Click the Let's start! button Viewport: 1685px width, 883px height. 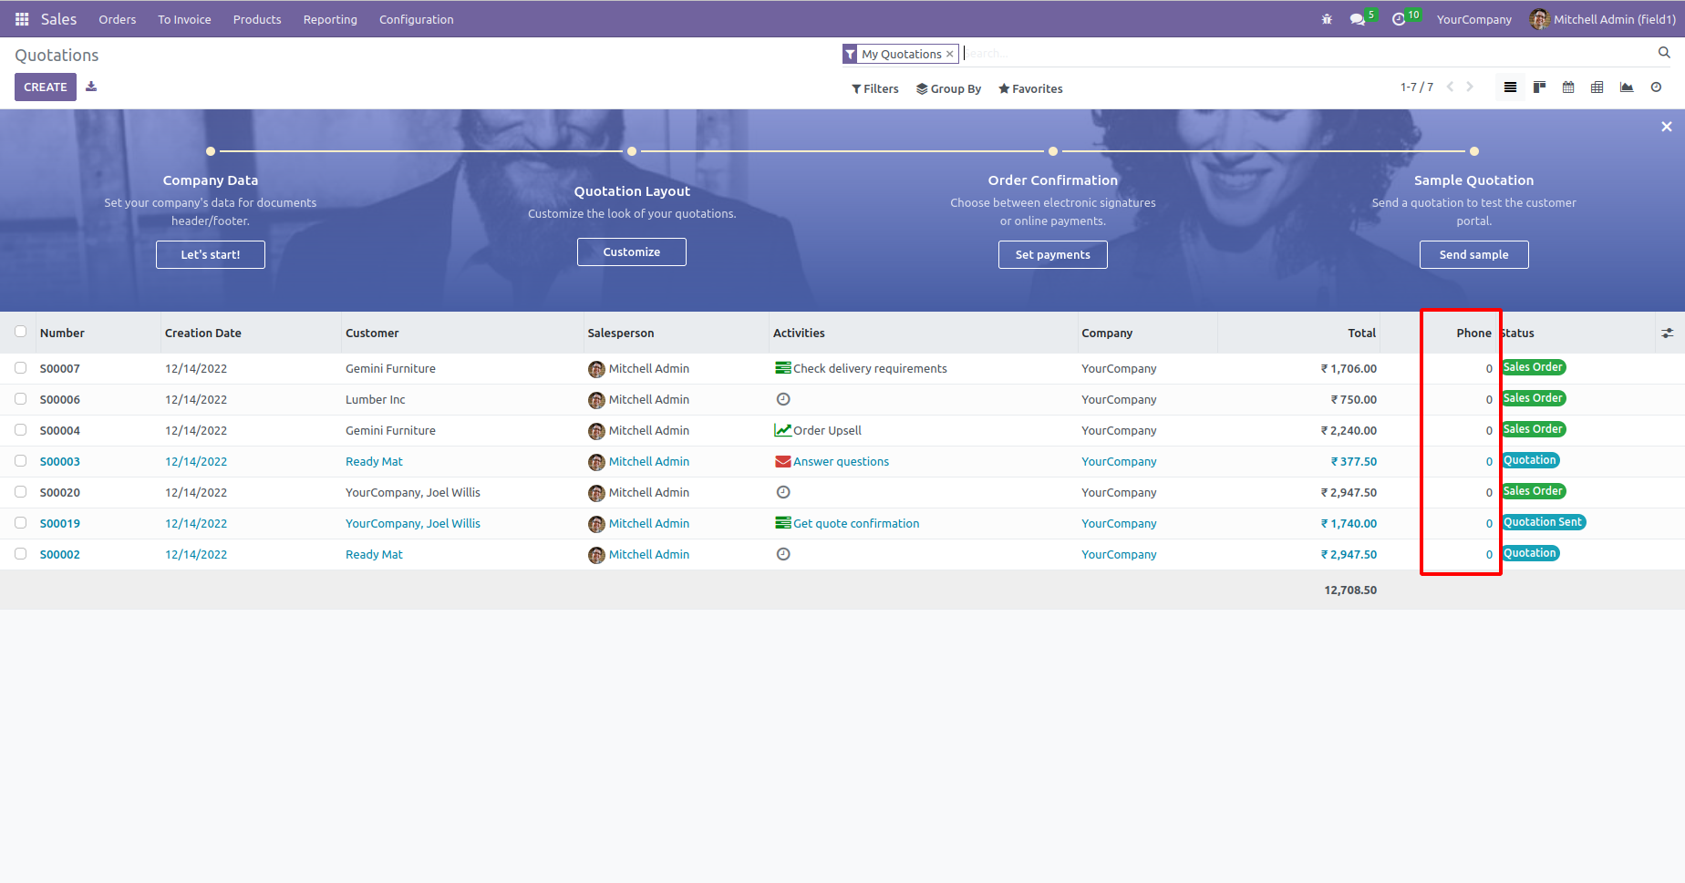[211, 255]
